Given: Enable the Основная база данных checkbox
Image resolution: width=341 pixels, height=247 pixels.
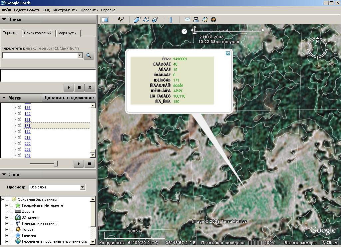Looking at the screenshot, I should pos(7,199).
